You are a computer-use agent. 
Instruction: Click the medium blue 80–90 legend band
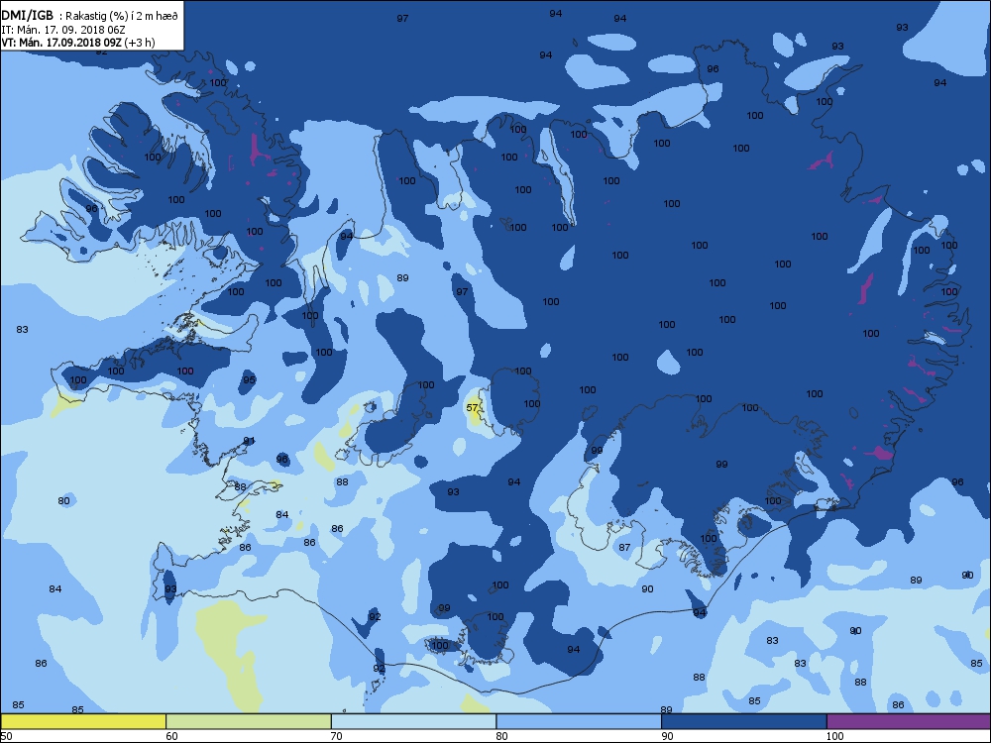(x=579, y=721)
